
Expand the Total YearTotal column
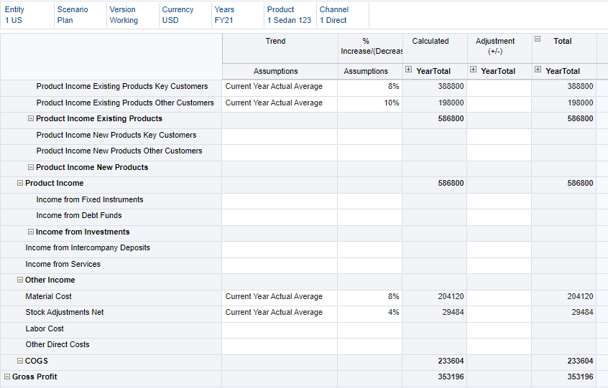[538, 70]
